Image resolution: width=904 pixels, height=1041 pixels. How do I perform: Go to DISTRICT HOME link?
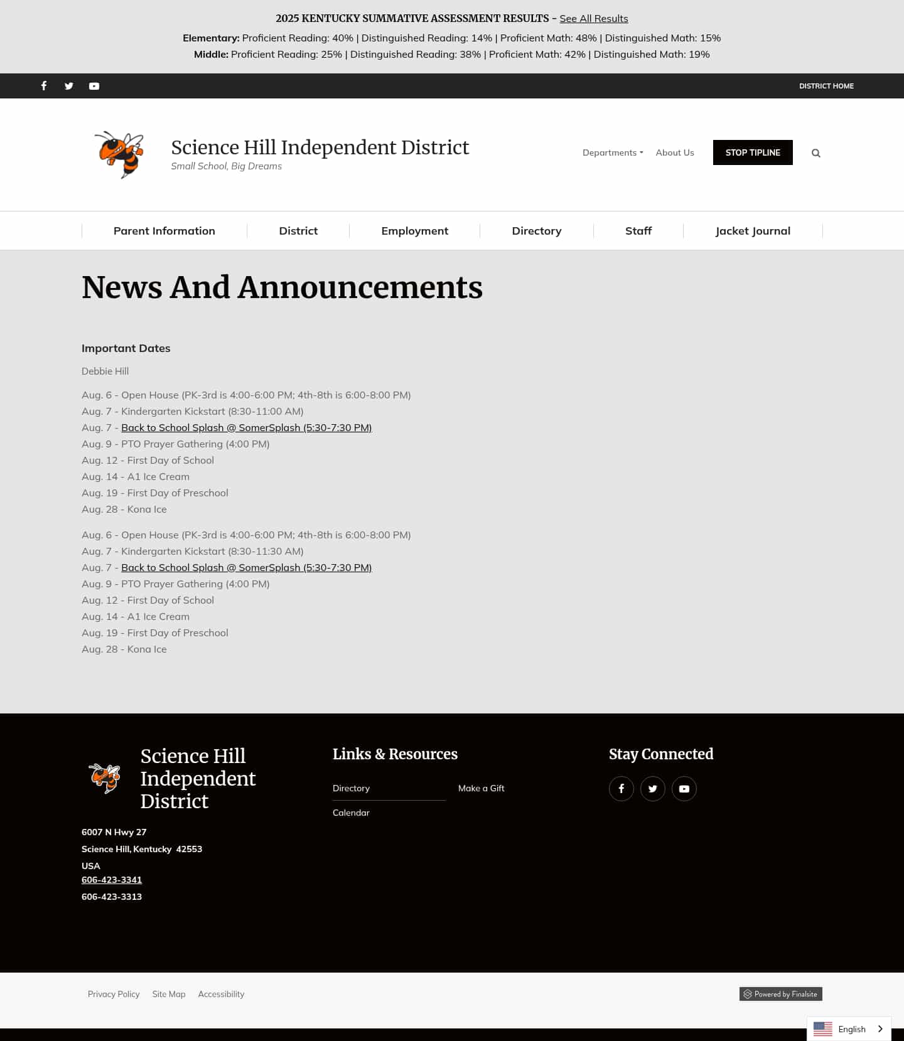[826, 86]
